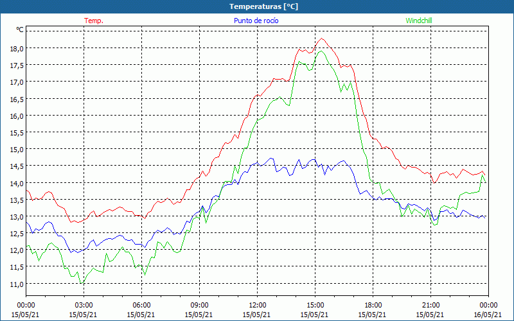Click the 12:00 time axis label

click(x=258, y=306)
